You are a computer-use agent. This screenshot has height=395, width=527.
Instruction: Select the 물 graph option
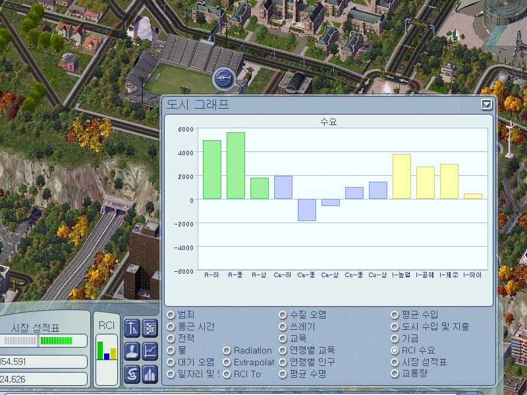tap(171, 350)
